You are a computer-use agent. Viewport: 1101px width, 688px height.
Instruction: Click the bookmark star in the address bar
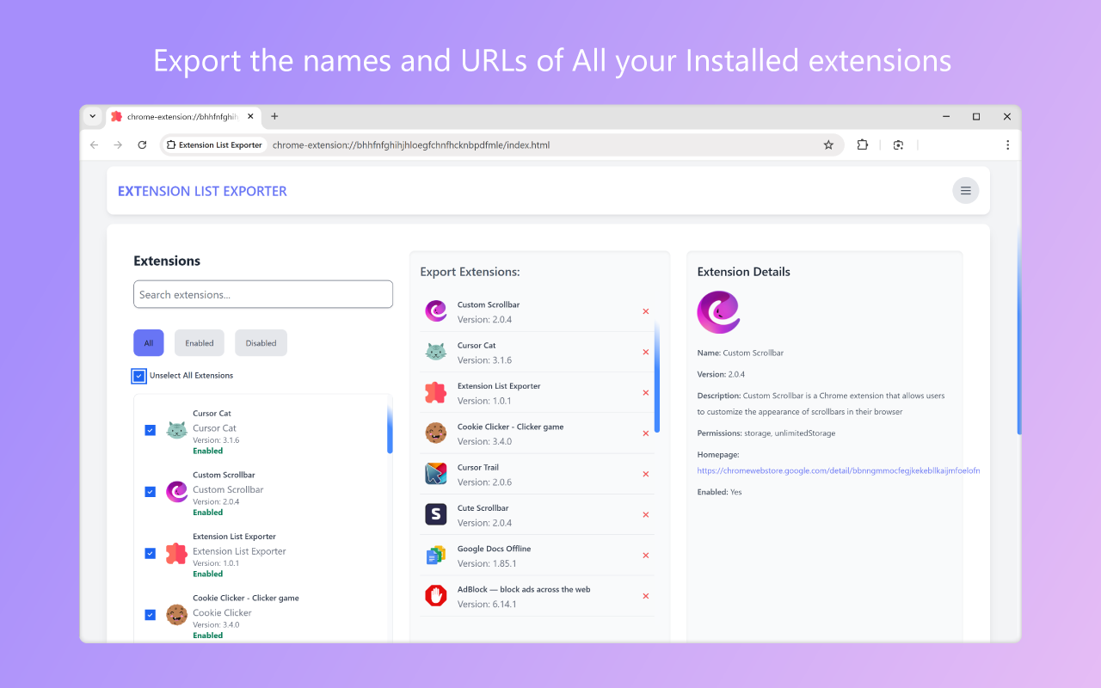pyautogui.click(x=828, y=144)
